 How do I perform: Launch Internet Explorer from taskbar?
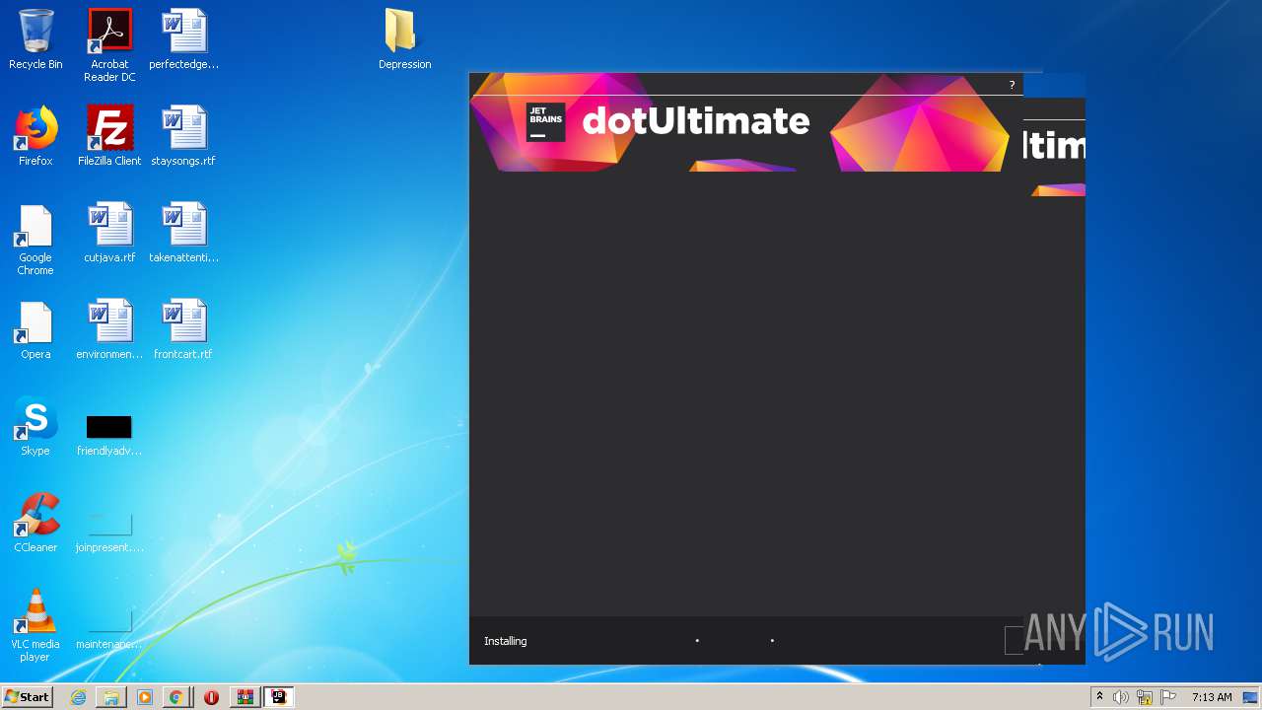78,697
